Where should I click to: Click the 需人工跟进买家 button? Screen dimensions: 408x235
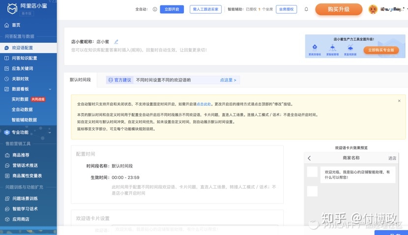205,9
